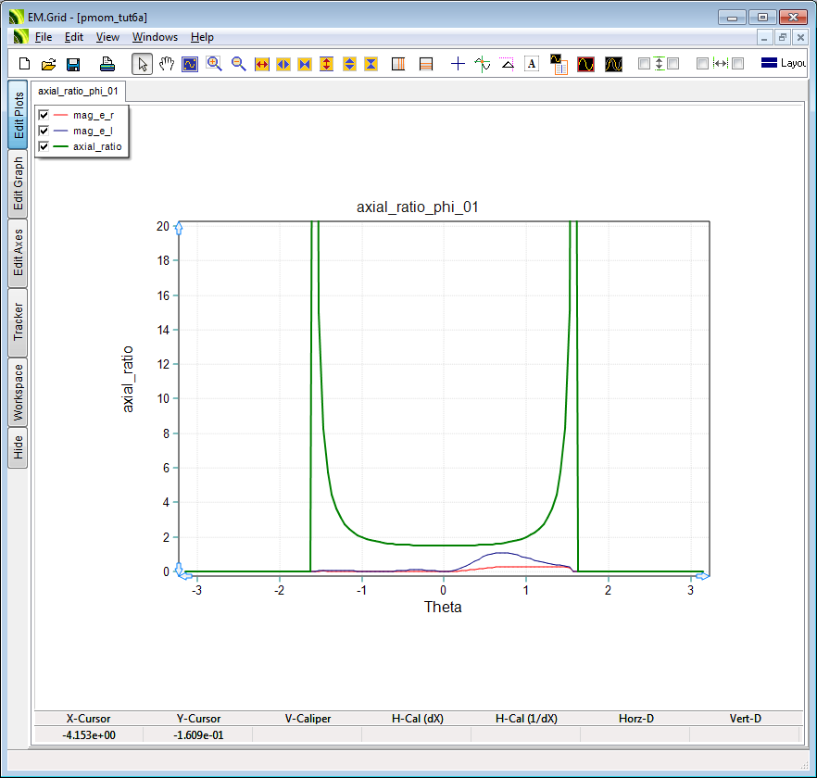Open the Windows menu

tap(155, 37)
